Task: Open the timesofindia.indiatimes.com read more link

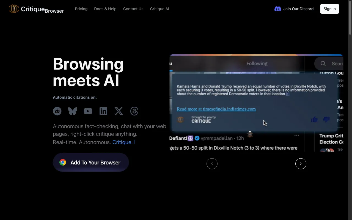Action: tap(216, 109)
